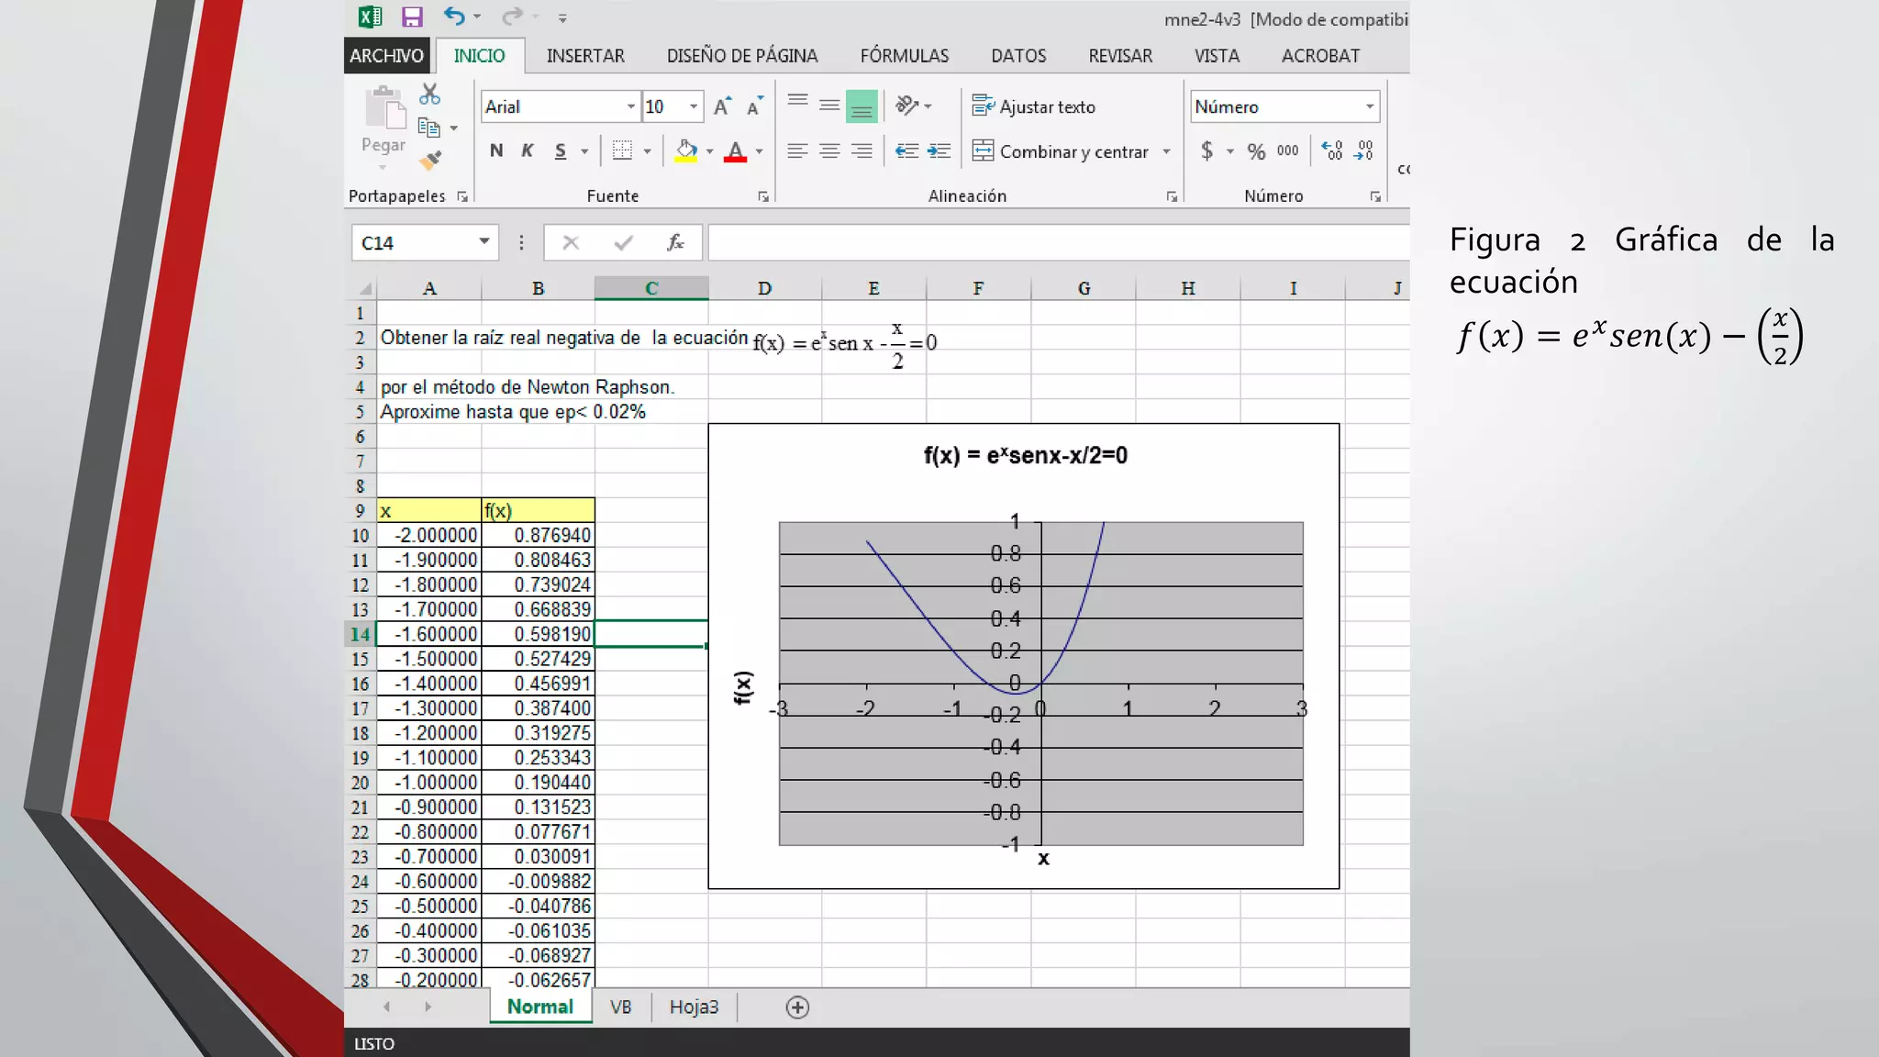Viewport: 1879px width, 1057px height.
Task: Center cell text horizontally
Action: (829, 150)
